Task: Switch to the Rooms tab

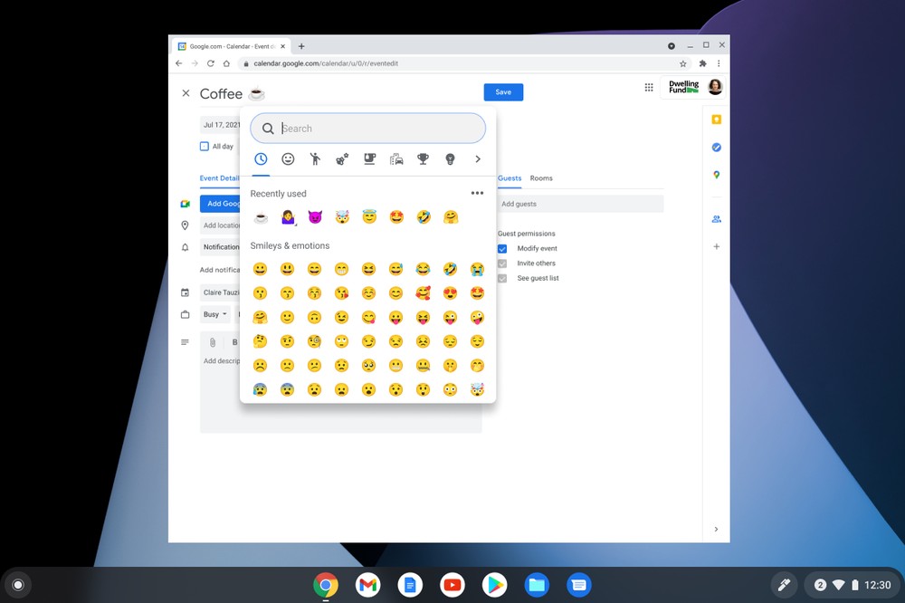Action: point(541,178)
